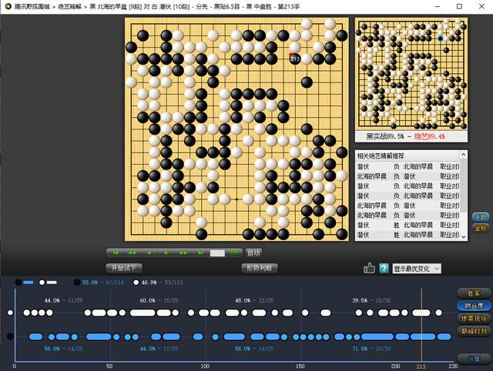The width and height of the screenshot is (493, 371).
Task: Open help via the question mark icon
Action: (384, 269)
